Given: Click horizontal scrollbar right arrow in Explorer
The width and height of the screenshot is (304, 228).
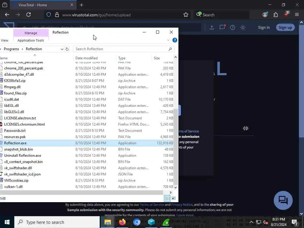Looking at the screenshot, I should [x=171, y=192].
